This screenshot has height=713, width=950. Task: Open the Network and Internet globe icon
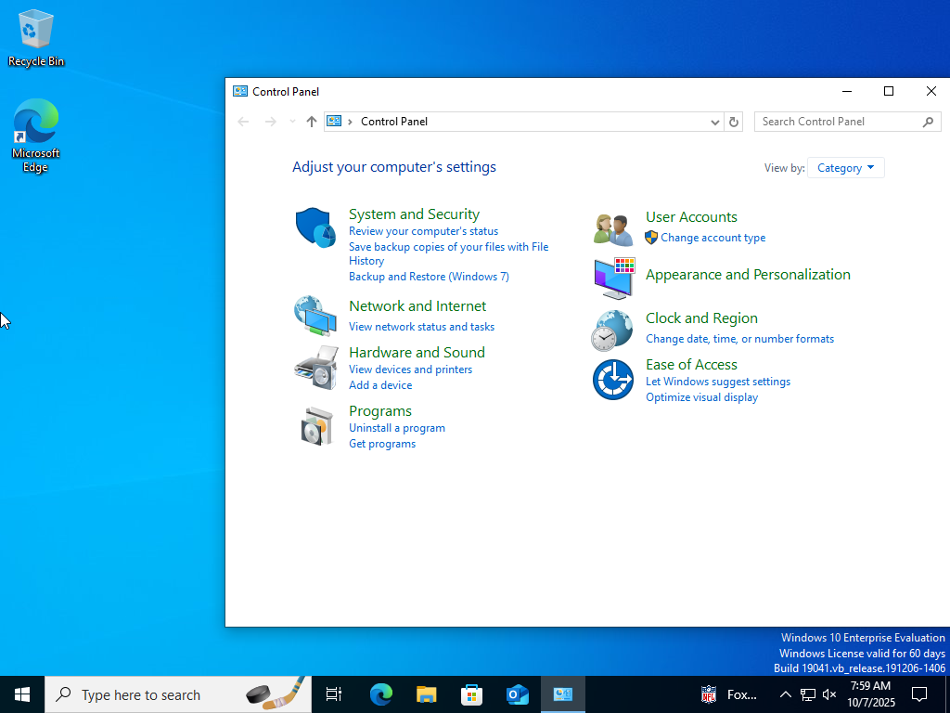tap(315, 316)
